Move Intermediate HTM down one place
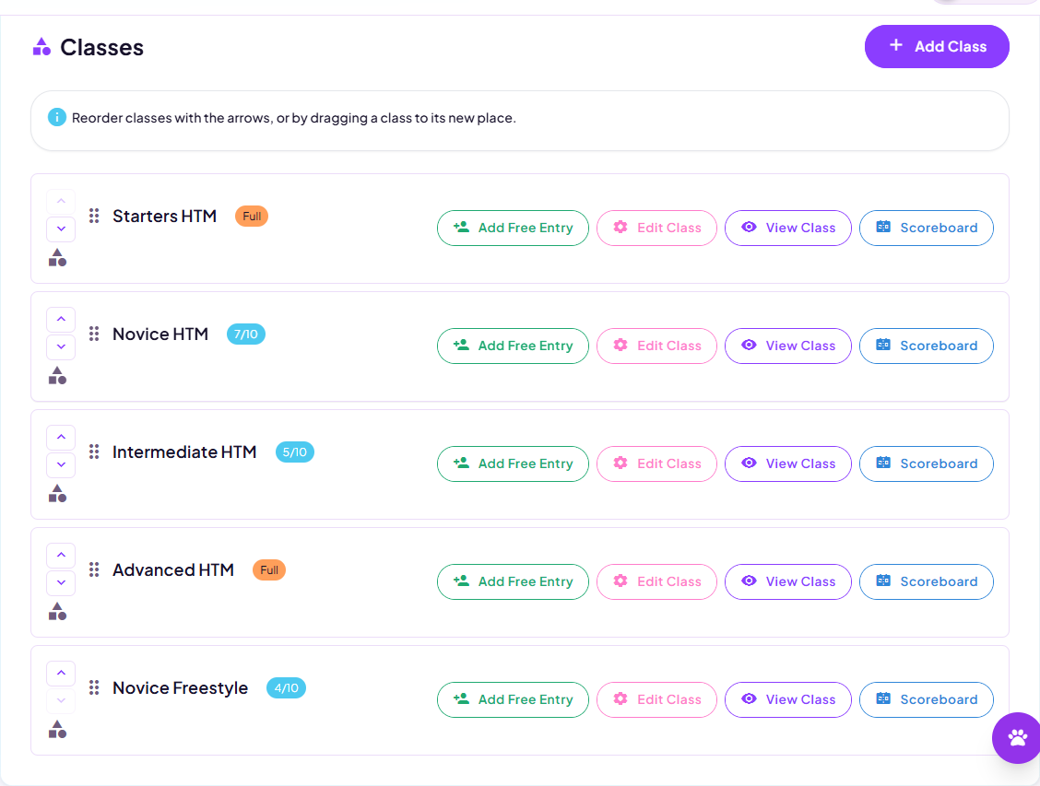1040x786 pixels. point(61,465)
